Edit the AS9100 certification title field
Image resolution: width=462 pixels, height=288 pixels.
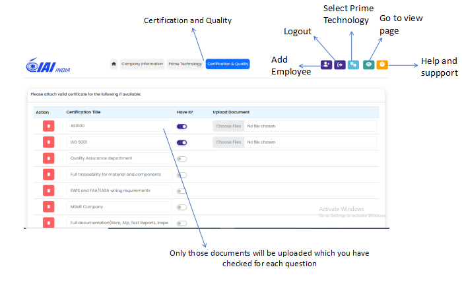tap(119, 126)
